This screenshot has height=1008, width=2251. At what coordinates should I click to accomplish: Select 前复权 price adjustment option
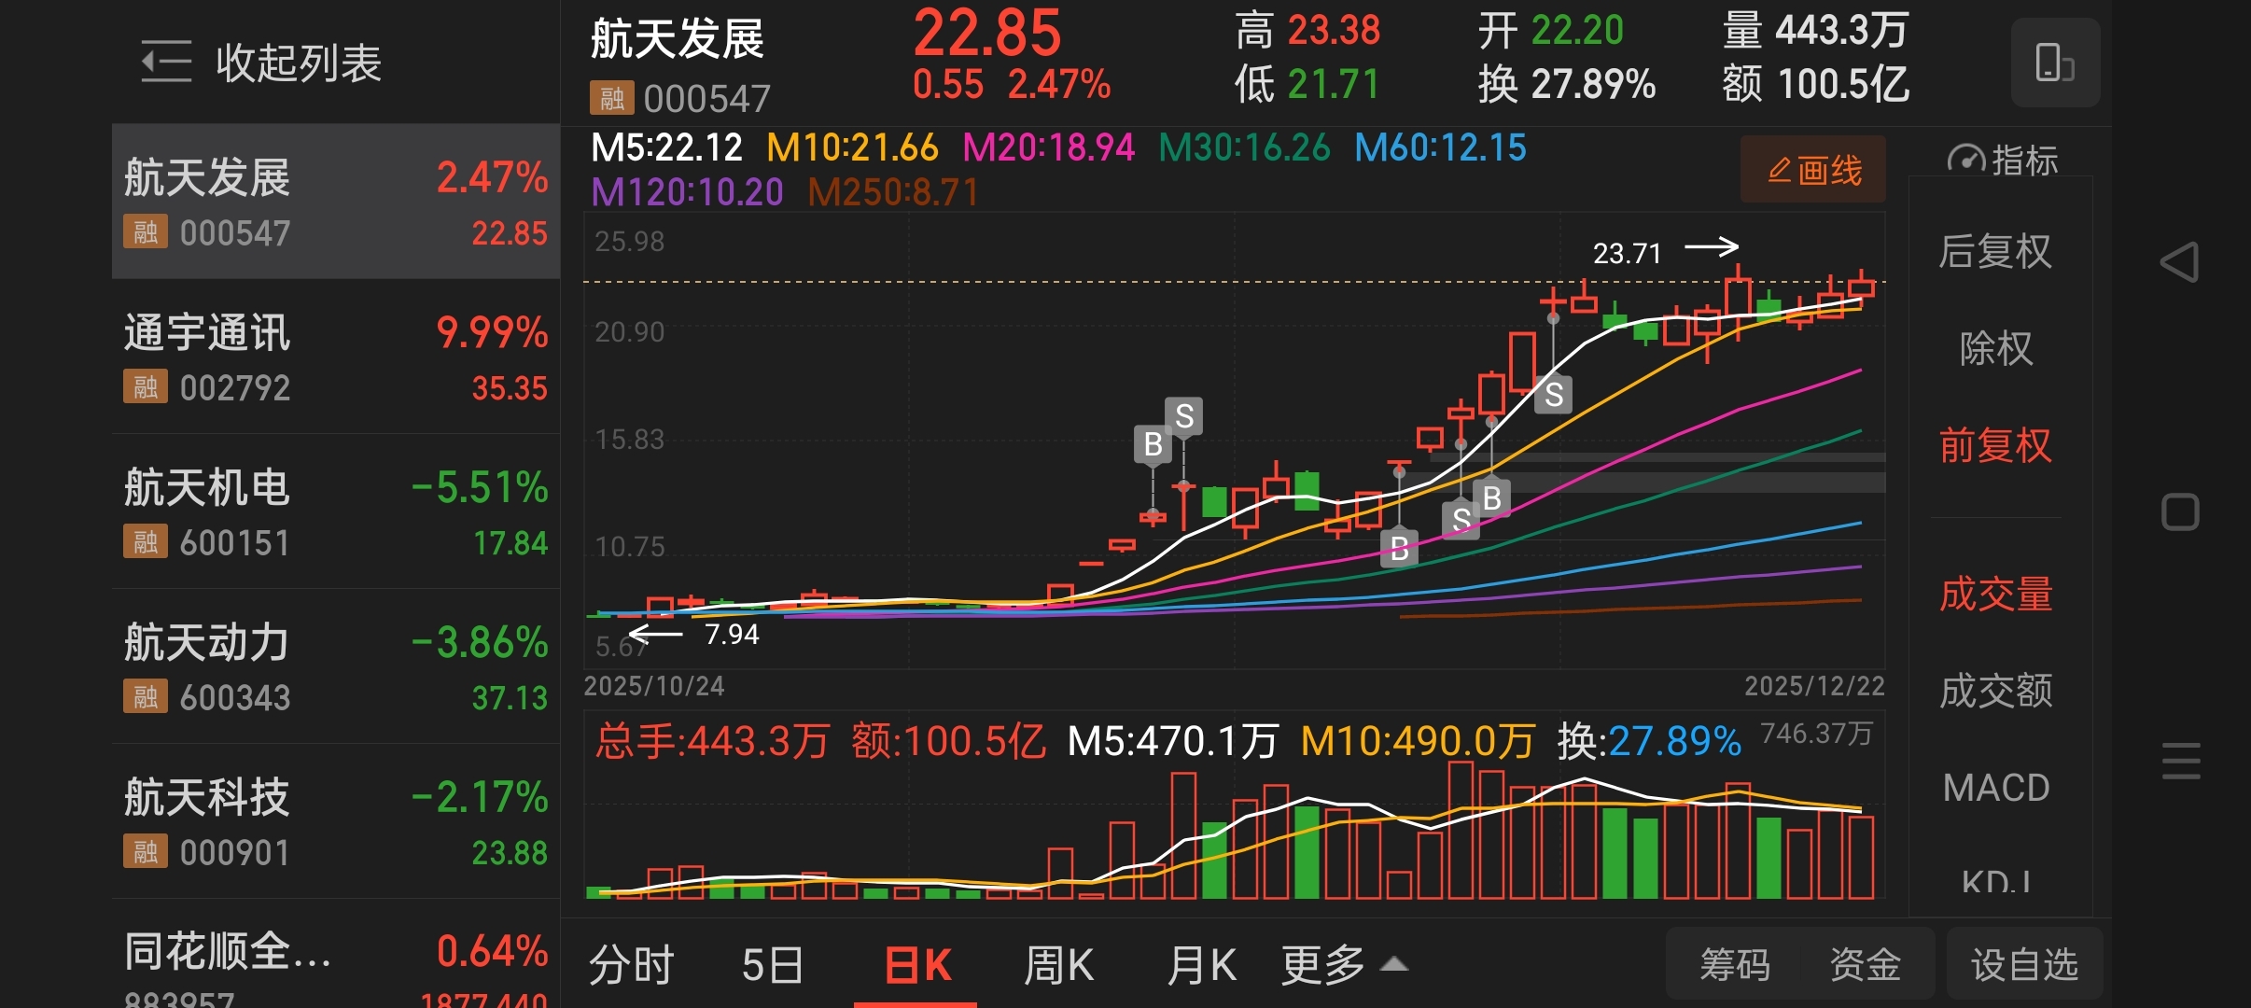pos(1995,445)
